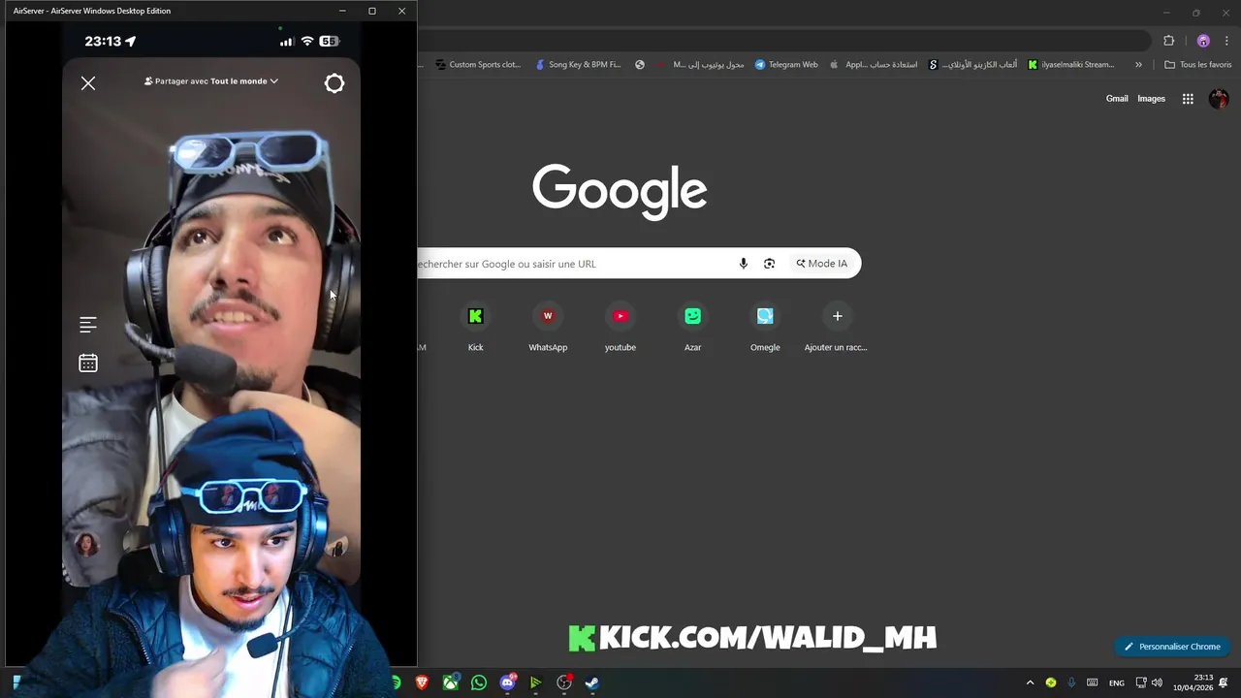The height and width of the screenshot is (698, 1241).
Task: Open the 'Appl...' Apple bookmark
Action: point(875,65)
